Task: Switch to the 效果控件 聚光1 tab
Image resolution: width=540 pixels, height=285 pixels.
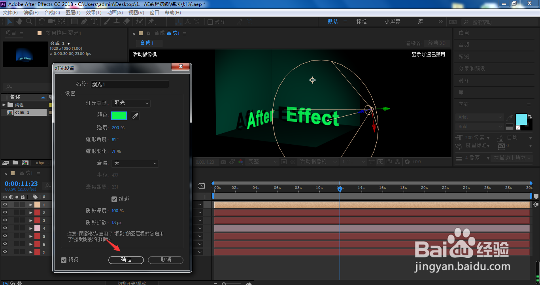Action: 63,33
